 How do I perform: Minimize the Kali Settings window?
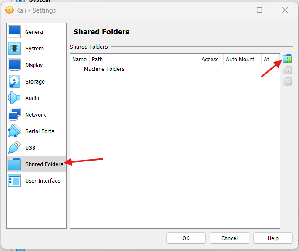(x=234, y=10)
